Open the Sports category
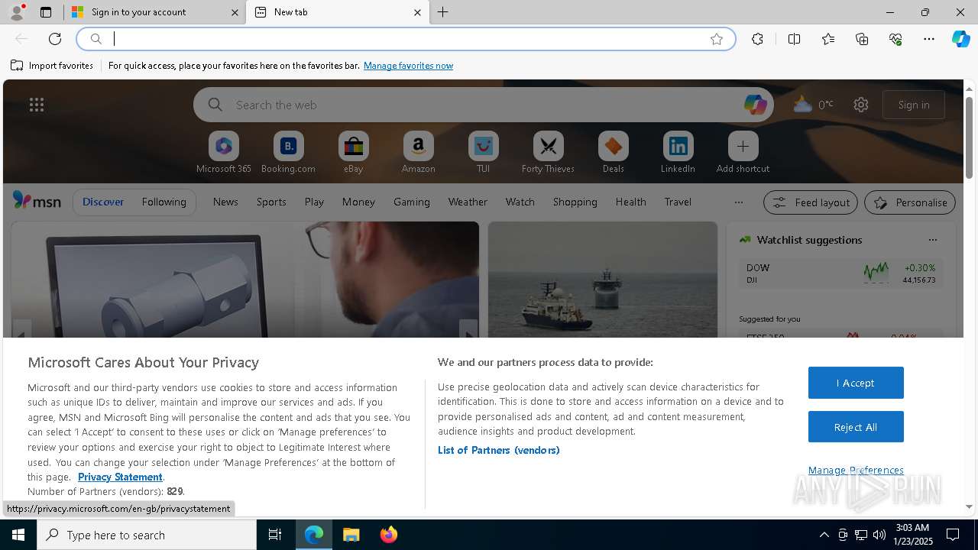Screen dimensions: 978x550 [271, 202]
